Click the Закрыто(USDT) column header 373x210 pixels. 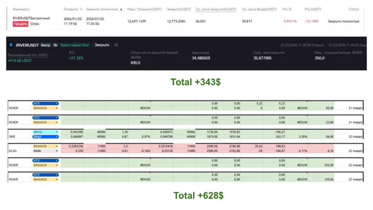click(179, 9)
